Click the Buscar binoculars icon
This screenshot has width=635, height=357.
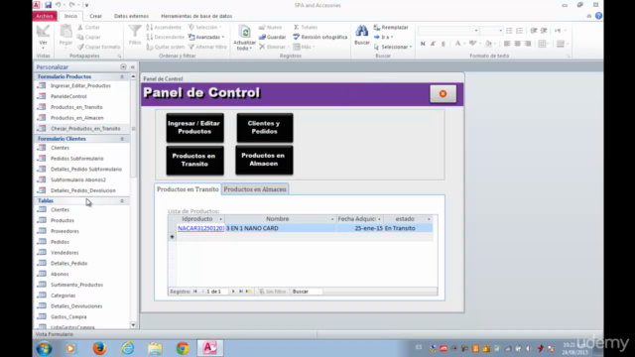click(x=361, y=32)
